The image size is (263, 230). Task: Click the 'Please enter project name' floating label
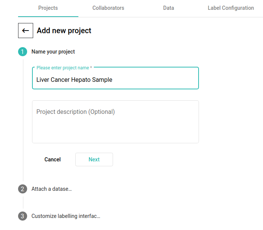click(64, 68)
